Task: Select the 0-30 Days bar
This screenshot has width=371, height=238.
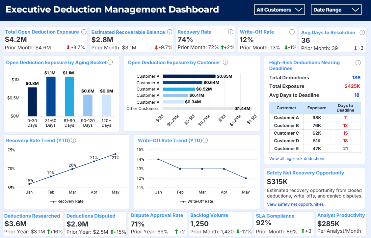Action: pos(32,102)
